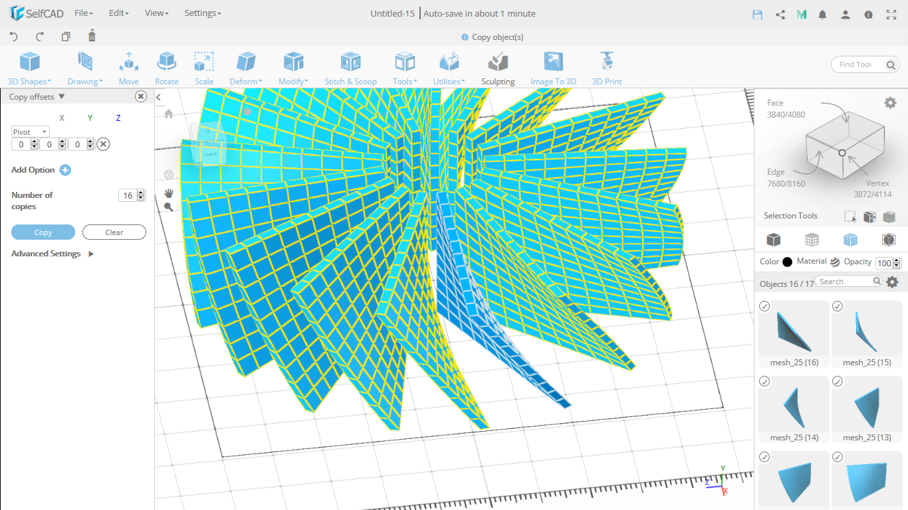Switch to solid plus wireframe mode
Viewport: 908px width, 510px height.
[850, 239]
